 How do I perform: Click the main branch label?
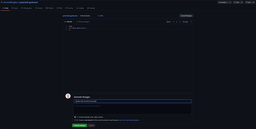click(x=102, y=16)
